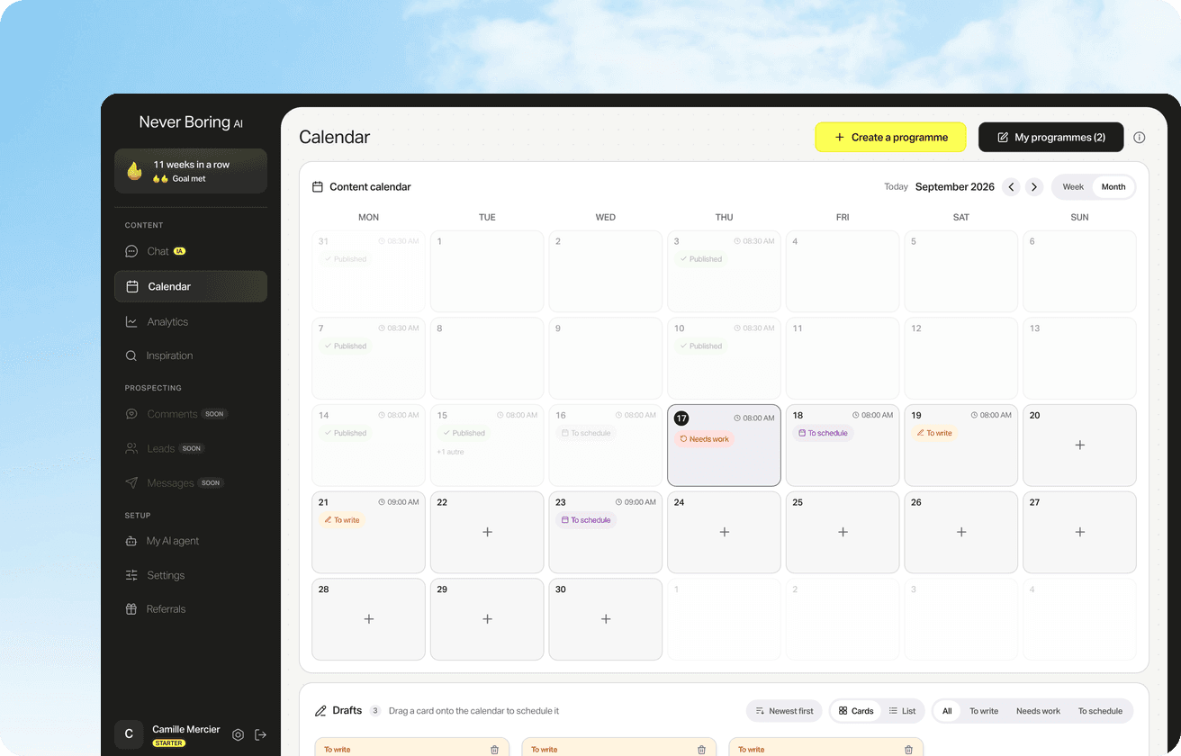Click the Create a programme button

[x=890, y=138]
